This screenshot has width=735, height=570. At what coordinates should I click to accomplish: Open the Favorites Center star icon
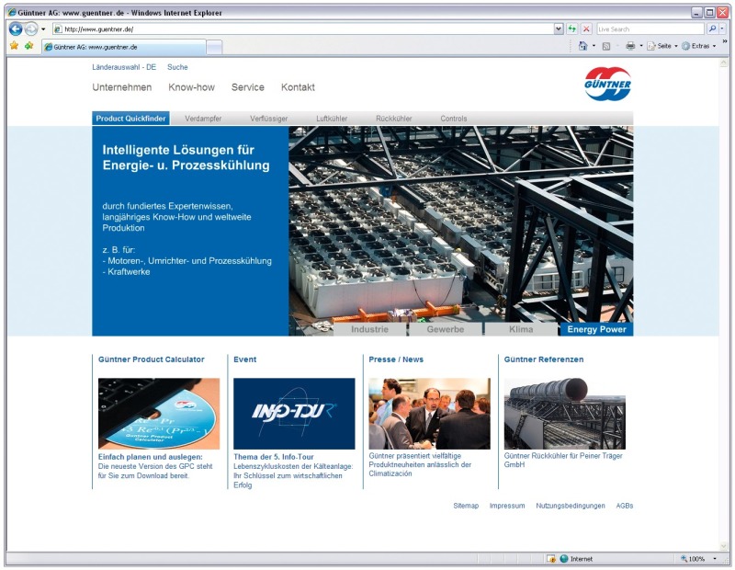pyautogui.click(x=15, y=46)
